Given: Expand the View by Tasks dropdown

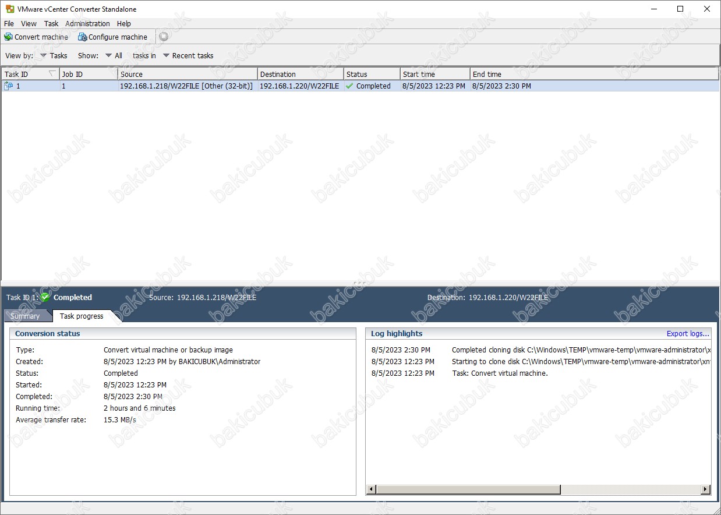Looking at the screenshot, I should pos(54,55).
